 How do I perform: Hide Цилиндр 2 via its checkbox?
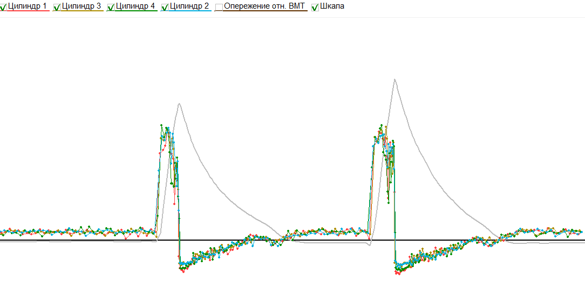[165, 7]
